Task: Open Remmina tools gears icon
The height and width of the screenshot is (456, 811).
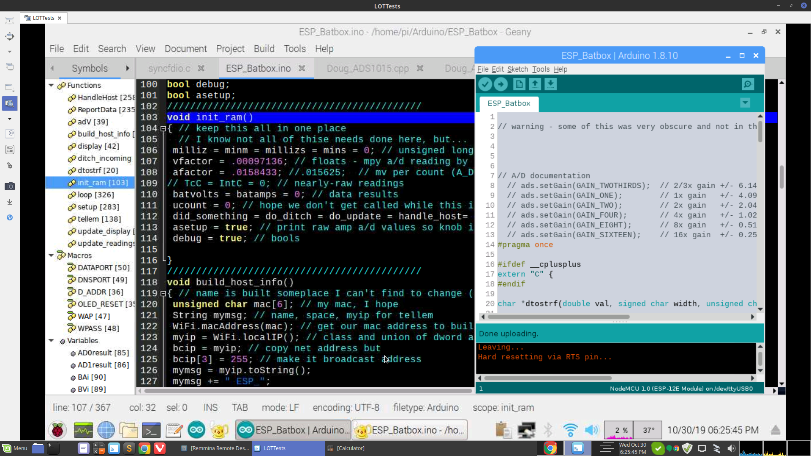Action: [10, 166]
